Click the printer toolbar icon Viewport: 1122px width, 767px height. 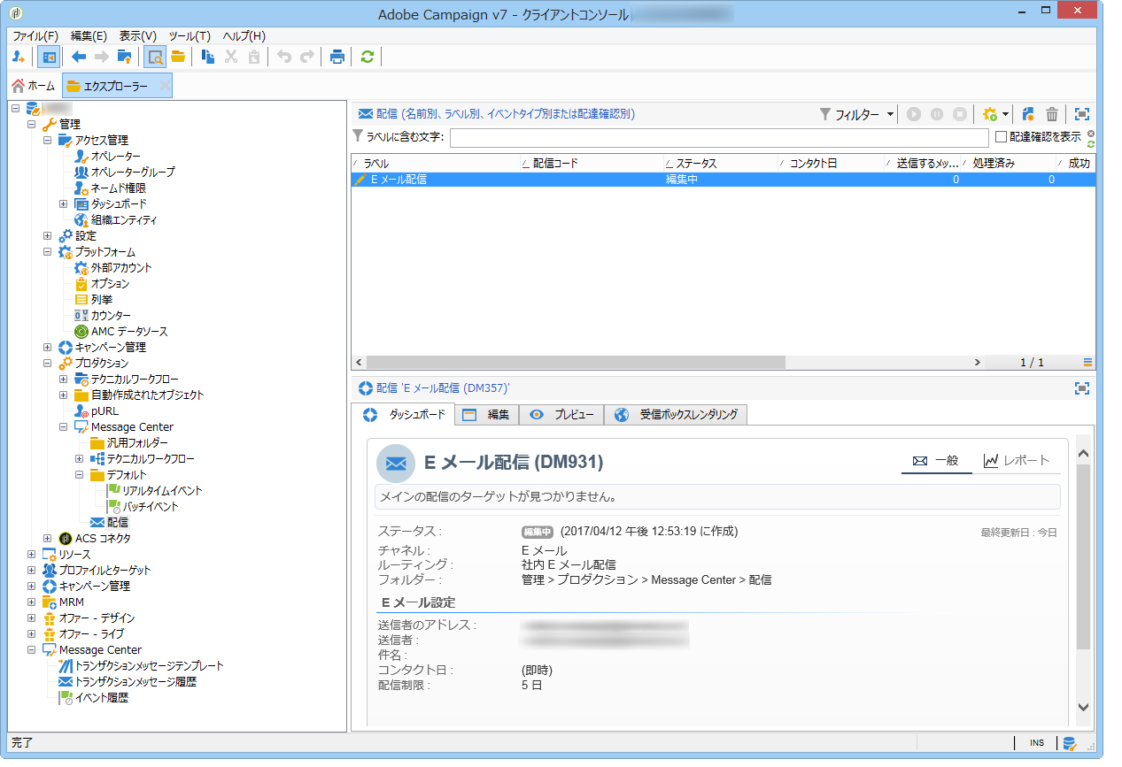coord(337,57)
